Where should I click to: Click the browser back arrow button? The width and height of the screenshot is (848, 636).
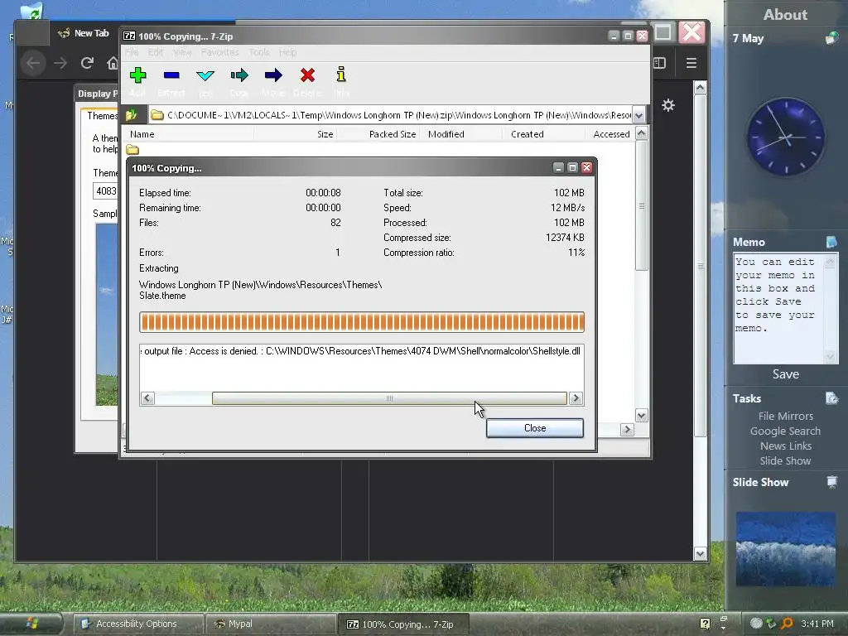click(x=33, y=63)
